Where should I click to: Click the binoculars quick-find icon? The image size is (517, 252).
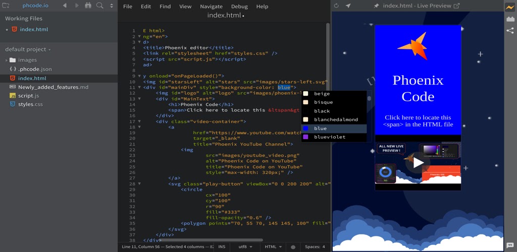[x=88, y=6]
